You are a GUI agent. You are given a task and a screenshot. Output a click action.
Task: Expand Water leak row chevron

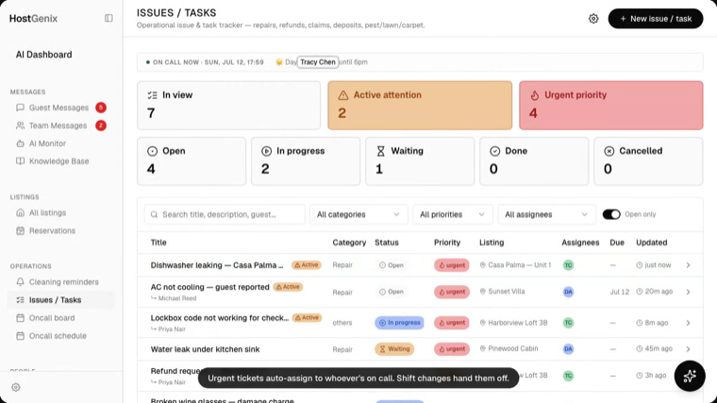pos(688,349)
